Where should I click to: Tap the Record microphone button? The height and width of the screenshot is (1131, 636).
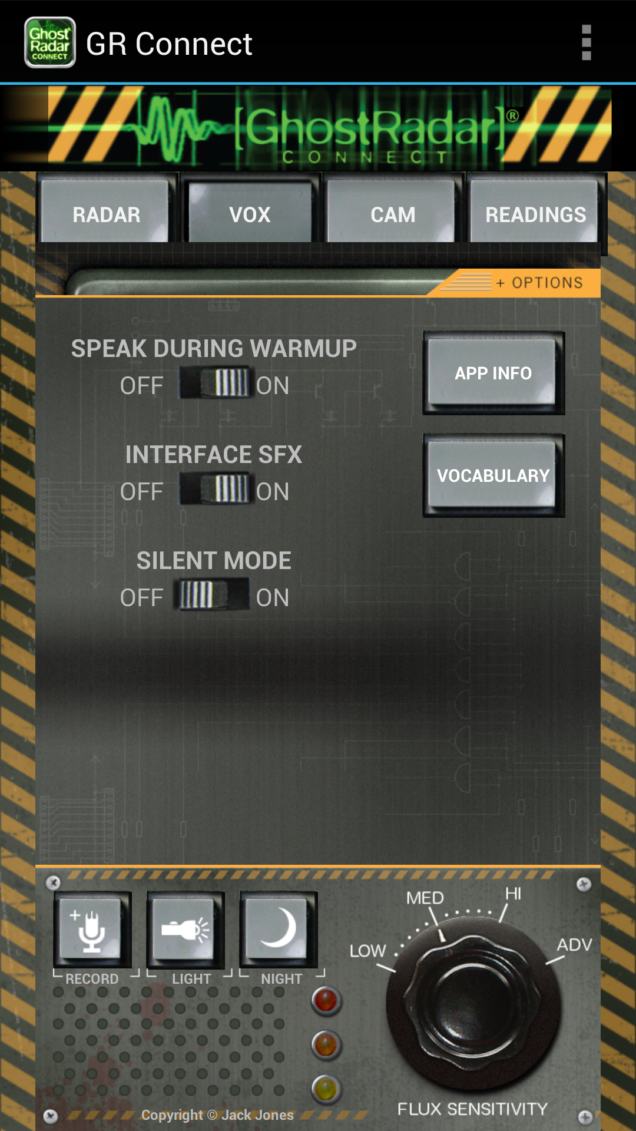[92, 930]
